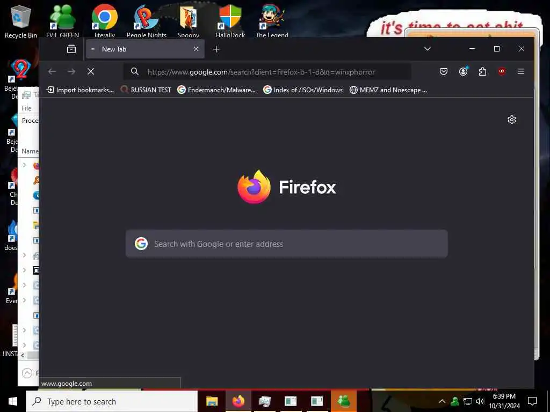Click Type here to search taskbar box

point(112,401)
